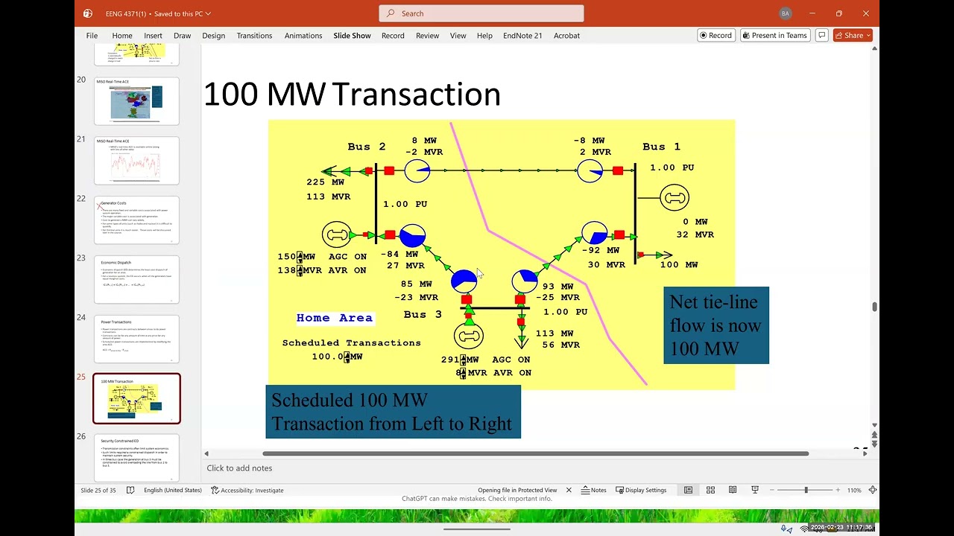The height and width of the screenshot is (536, 954).
Task: Switch to the Draw tab
Action: tap(182, 36)
